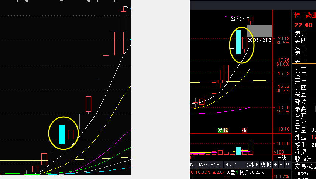This screenshot has height=179, width=316.
Task: Click the 特一药业 stock name
Action: 305,16
